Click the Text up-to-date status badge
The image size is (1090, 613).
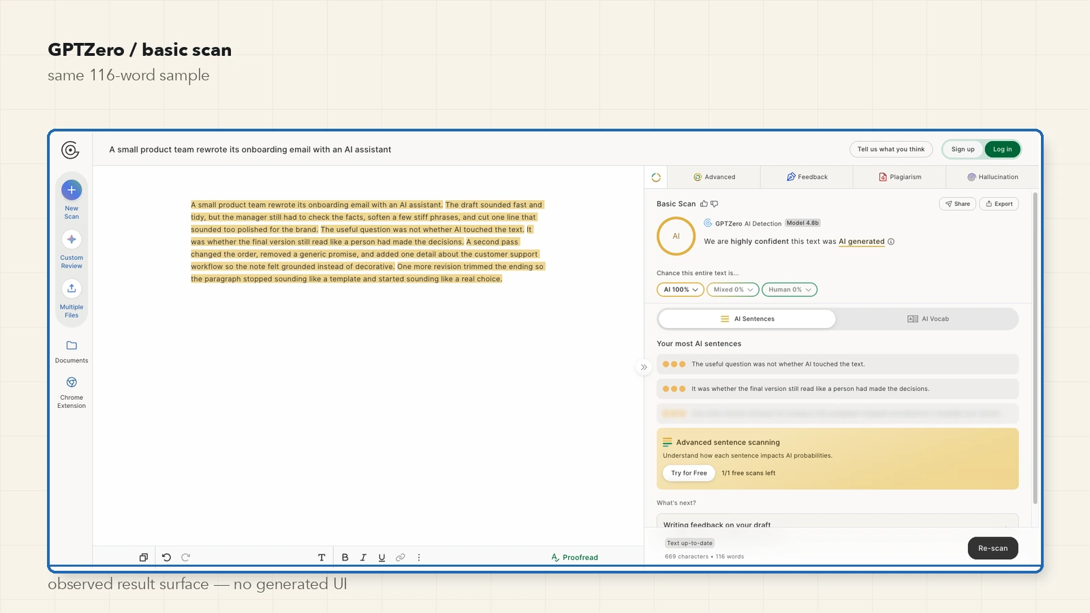point(689,543)
